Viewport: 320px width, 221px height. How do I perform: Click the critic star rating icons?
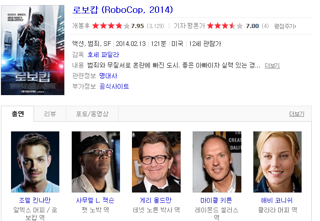225,26
